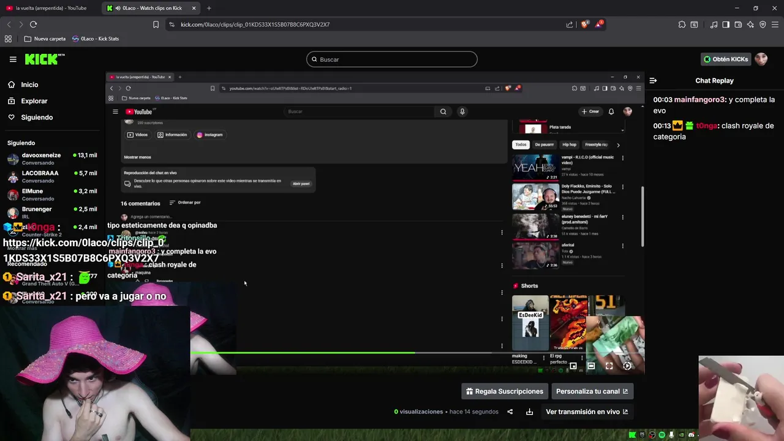The image size is (784, 441).
Task: Select the 0Laco Watch clips on Kick tab
Action: pos(152,8)
